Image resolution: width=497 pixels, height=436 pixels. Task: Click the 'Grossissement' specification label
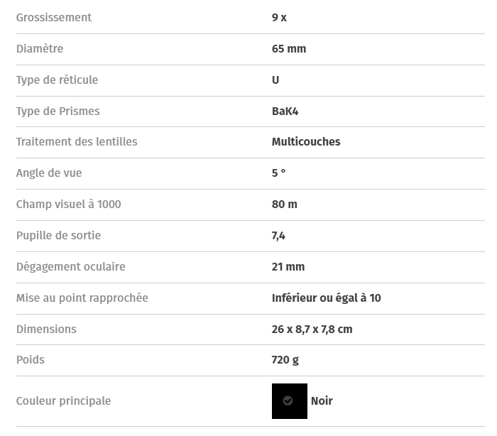point(54,18)
